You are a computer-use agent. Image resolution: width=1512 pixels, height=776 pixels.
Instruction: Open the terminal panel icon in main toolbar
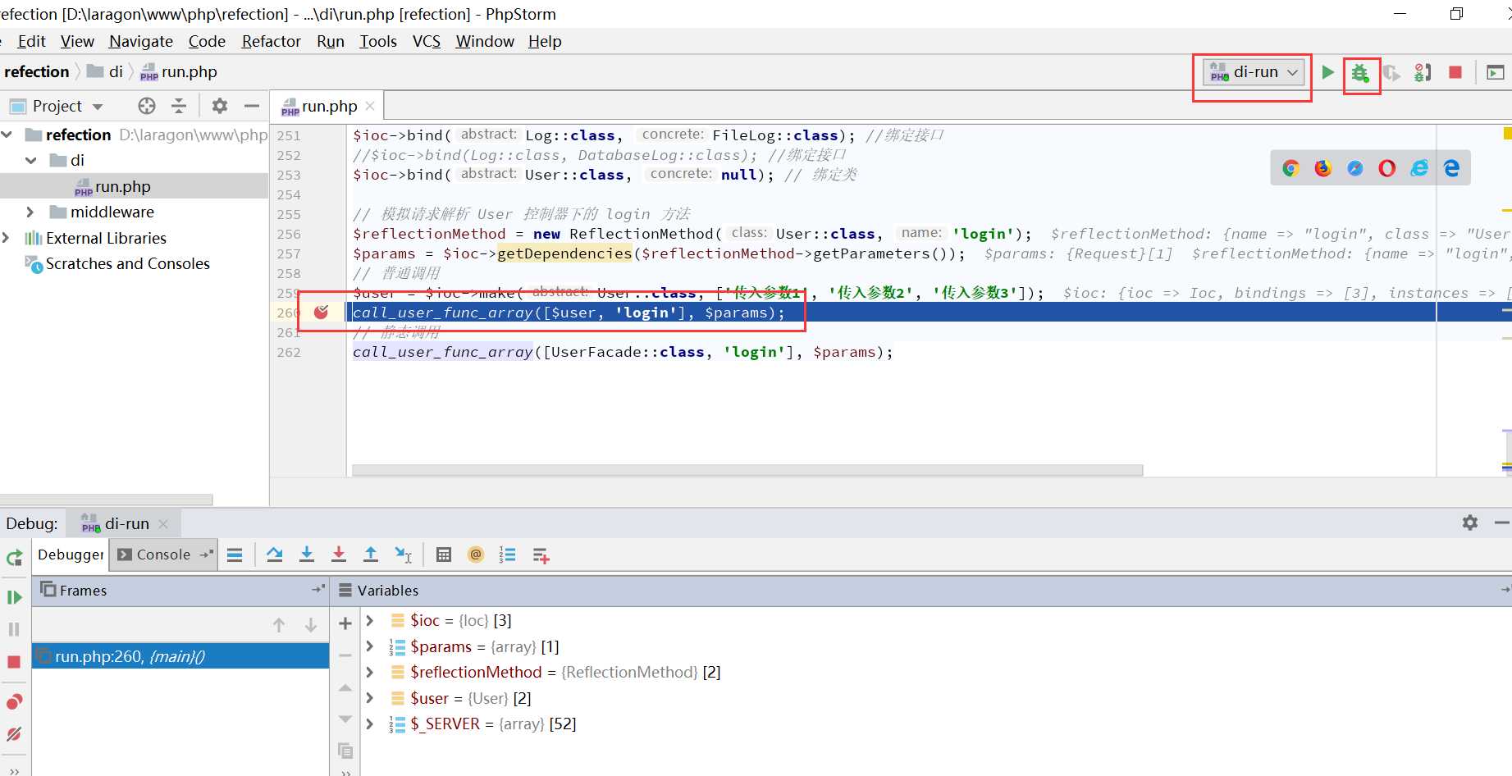[1496, 72]
